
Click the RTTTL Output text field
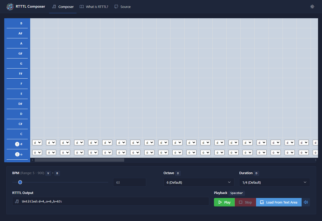[113, 201]
